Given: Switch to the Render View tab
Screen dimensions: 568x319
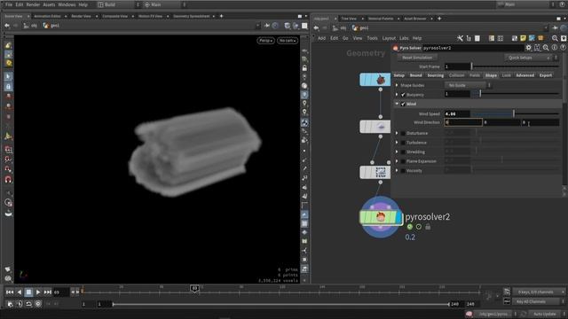Looking at the screenshot, I should 81,16.
